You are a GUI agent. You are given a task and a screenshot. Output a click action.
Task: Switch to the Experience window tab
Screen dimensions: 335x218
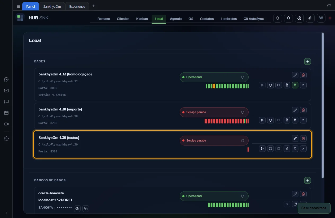pos(77,6)
